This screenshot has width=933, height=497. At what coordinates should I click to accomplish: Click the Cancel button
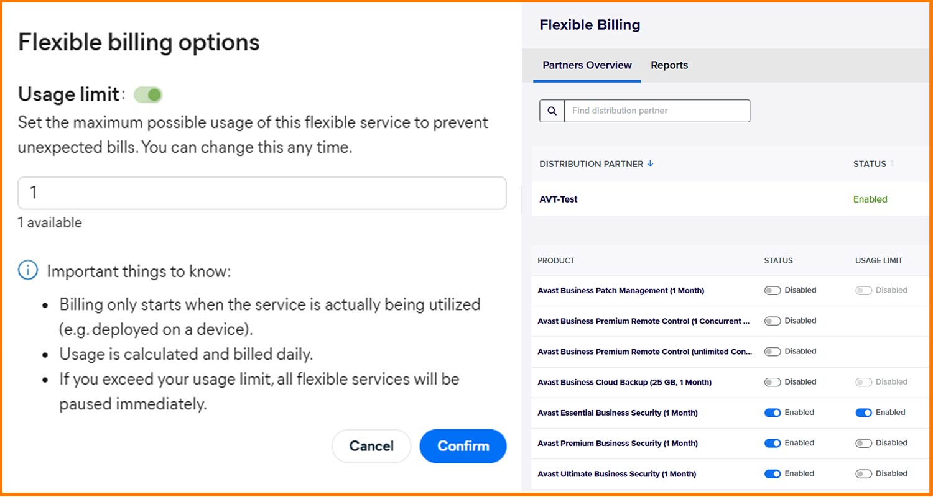click(371, 445)
